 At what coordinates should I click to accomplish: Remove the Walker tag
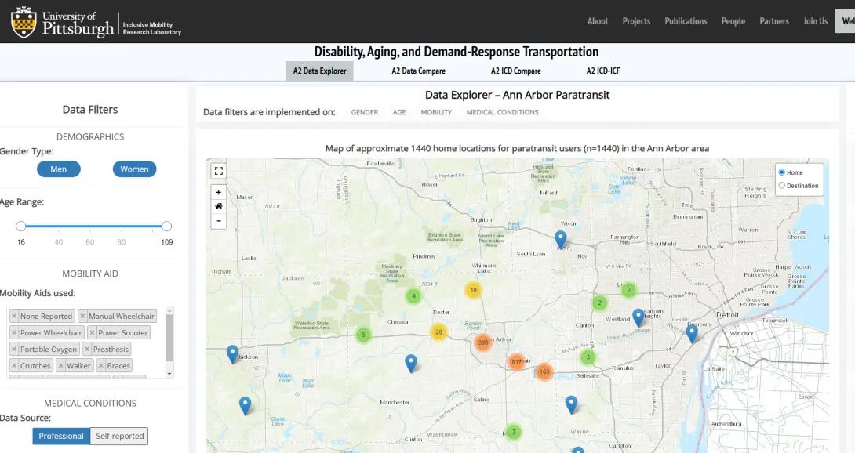click(60, 366)
